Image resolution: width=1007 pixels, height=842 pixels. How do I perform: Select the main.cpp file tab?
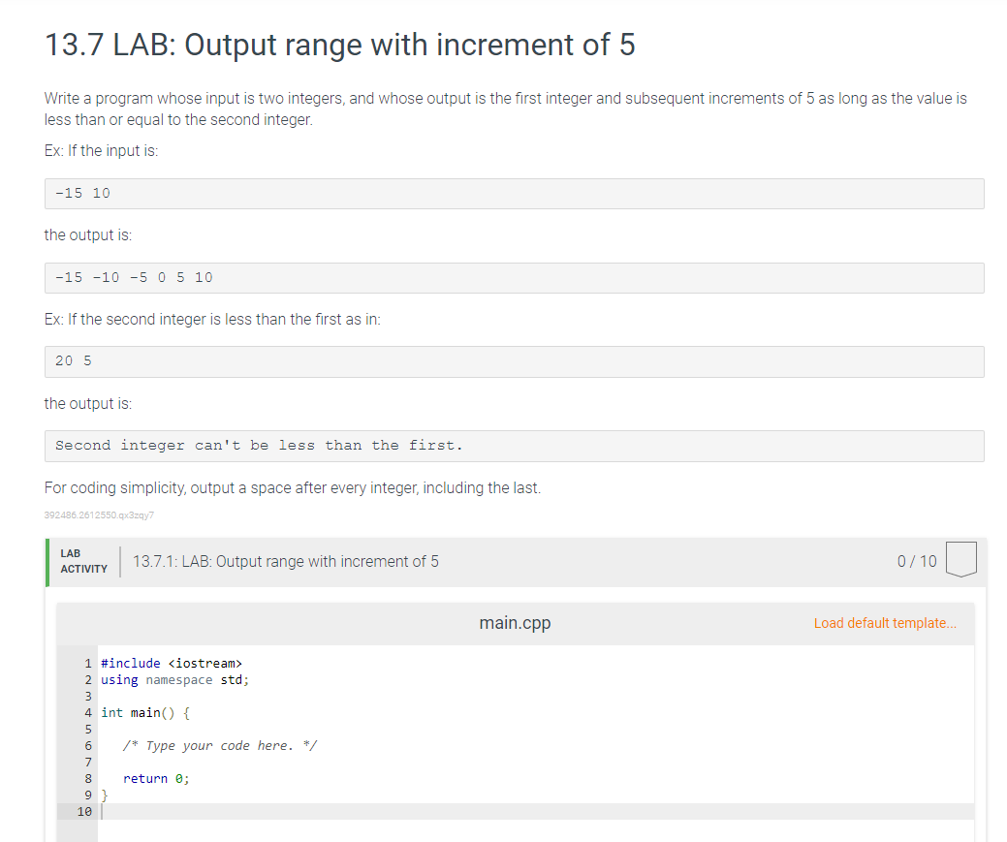click(515, 623)
